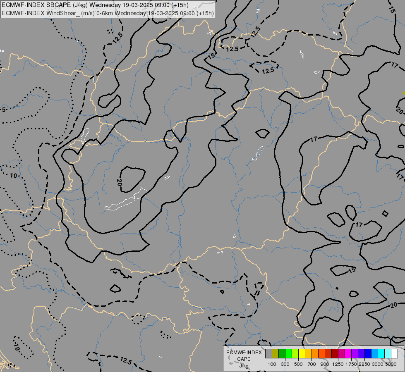Select the pinkish crimson legend swatch
Viewport: 405px width, 372px height.
click(341, 353)
